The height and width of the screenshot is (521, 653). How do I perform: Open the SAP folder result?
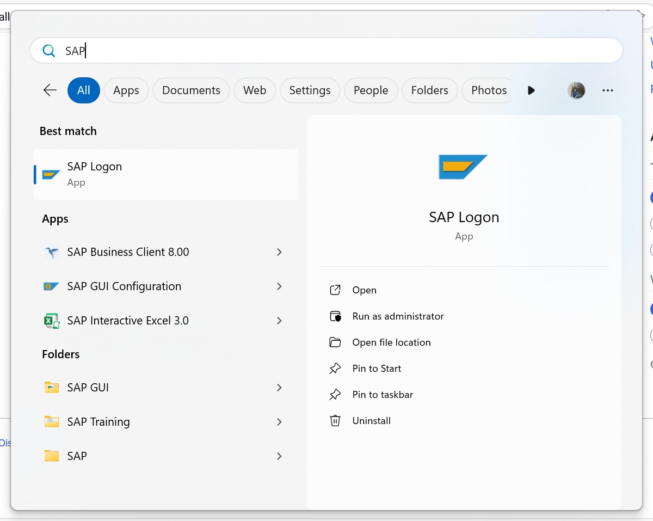[x=166, y=456]
